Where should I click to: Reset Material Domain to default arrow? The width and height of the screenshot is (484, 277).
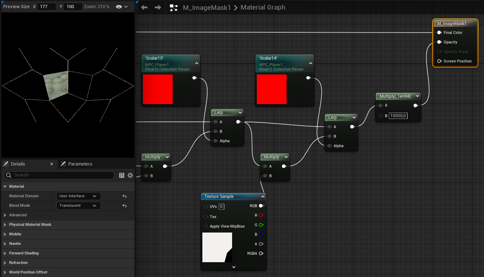(x=125, y=196)
